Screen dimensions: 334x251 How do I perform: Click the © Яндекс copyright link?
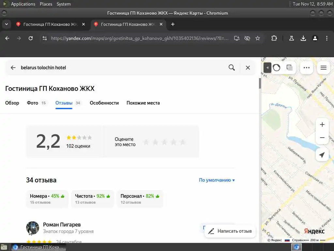(x=275, y=240)
